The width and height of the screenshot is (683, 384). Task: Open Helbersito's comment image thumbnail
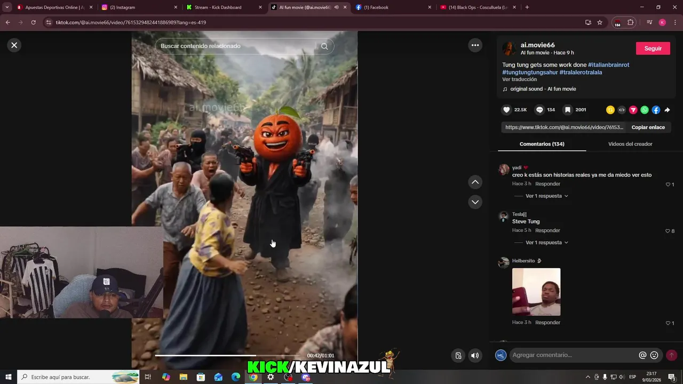coord(536,292)
